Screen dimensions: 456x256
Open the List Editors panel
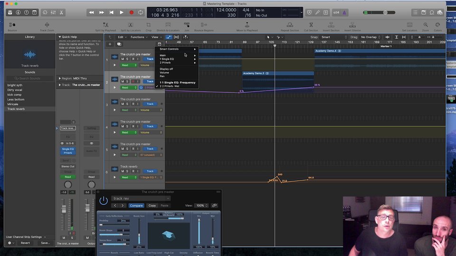point(415,12)
